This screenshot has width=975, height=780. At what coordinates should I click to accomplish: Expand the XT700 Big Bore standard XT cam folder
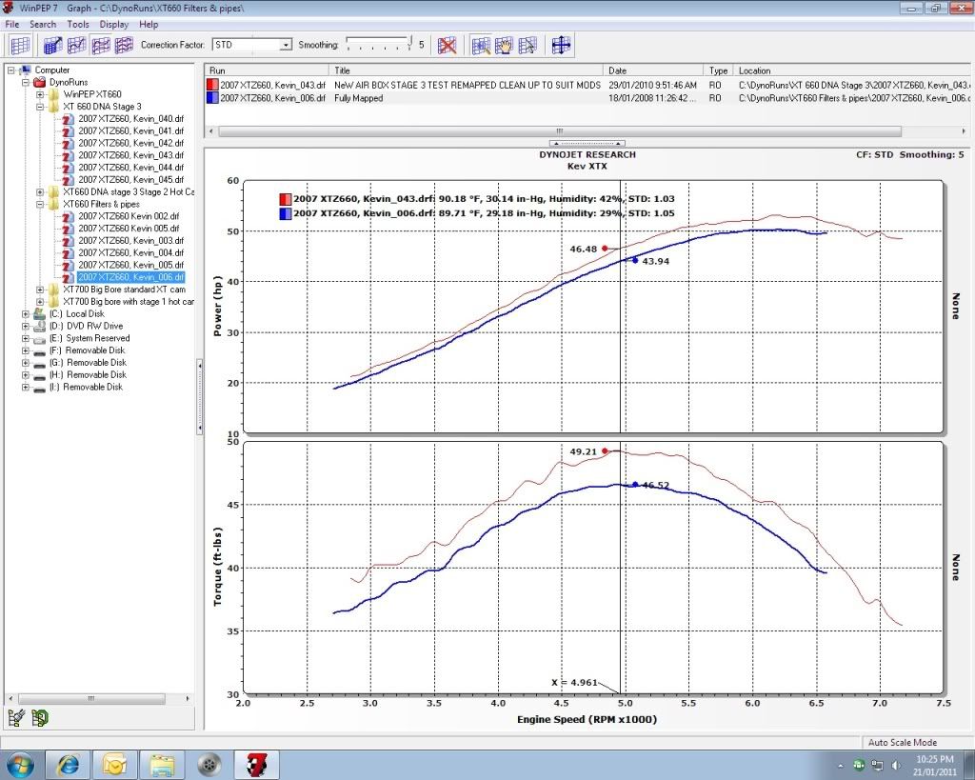click(40, 290)
